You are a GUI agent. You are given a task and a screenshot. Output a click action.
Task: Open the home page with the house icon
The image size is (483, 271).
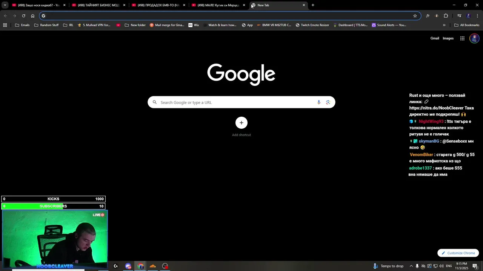click(32, 16)
